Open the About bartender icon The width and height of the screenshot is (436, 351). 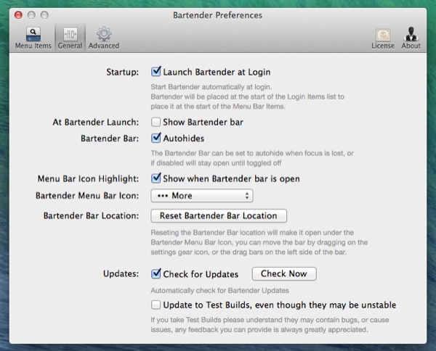[x=411, y=34]
